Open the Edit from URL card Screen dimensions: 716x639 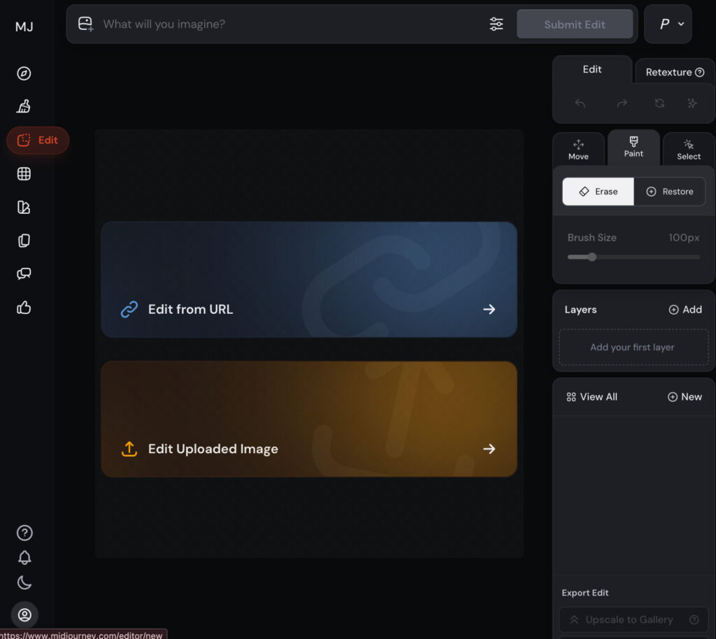[309, 280]
